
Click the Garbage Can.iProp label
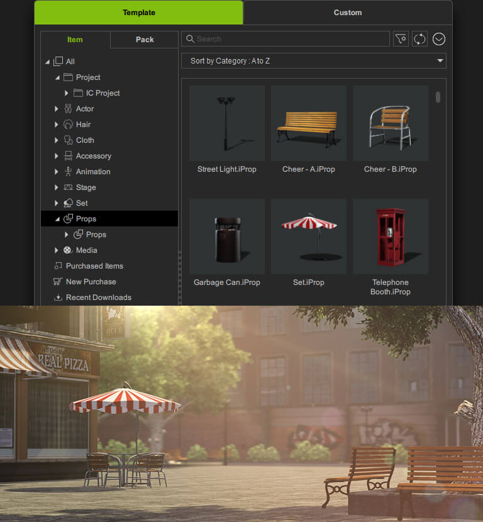coord(227,282)
